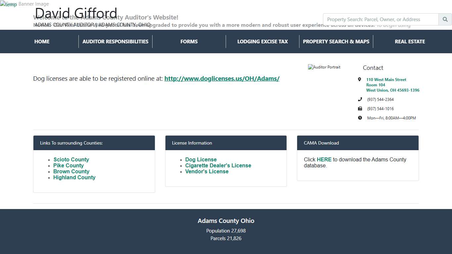The width and height of the screenshot is (452, 254).
Task: Open the HOME navigation menu item
Action: [42, 41]
